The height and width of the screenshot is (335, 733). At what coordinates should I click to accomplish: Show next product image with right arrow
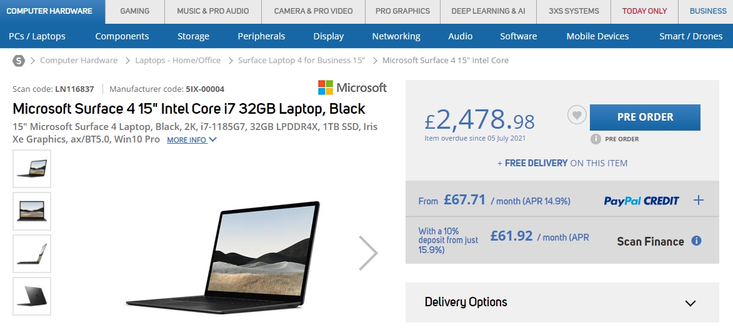coord(368,252)
